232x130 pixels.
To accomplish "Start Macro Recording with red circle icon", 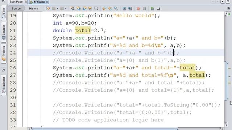I will tap(138, 9).
